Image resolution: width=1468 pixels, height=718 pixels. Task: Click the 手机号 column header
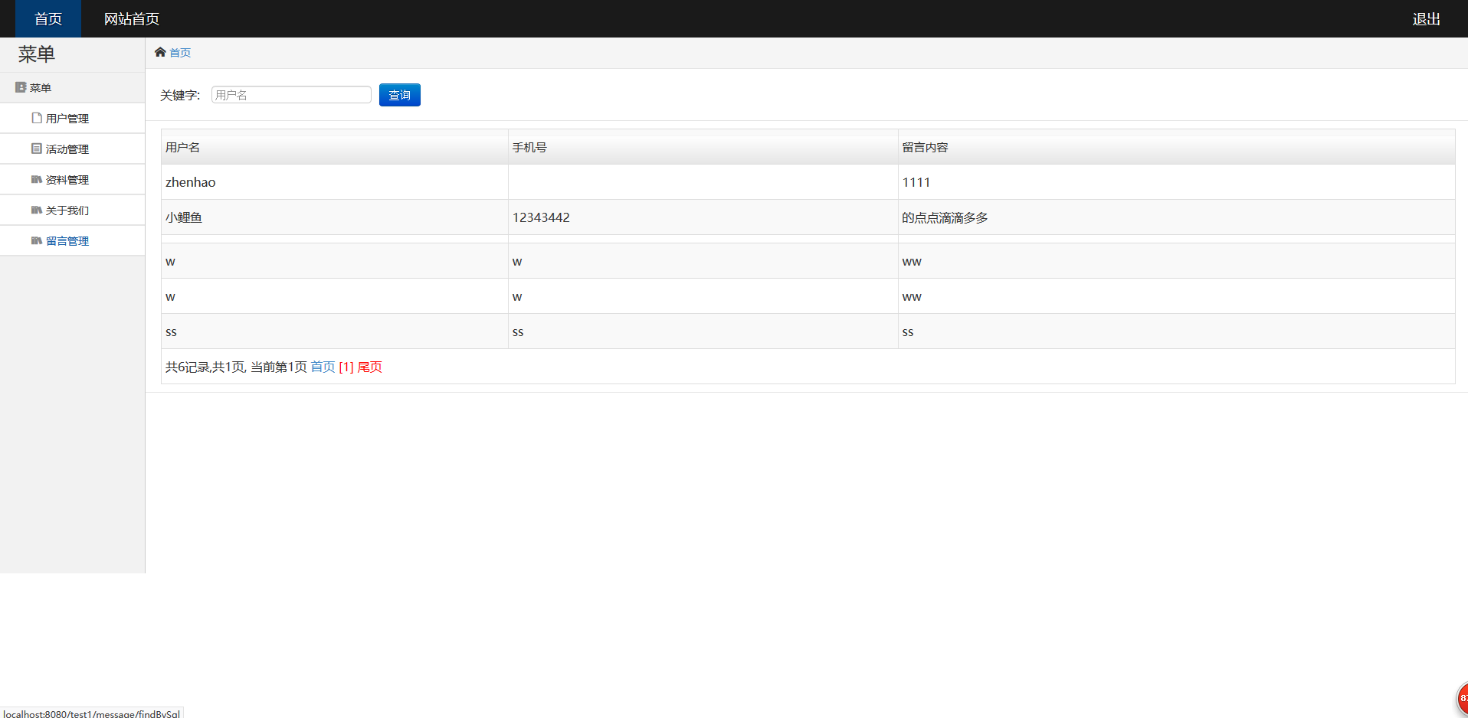[703, 147]
